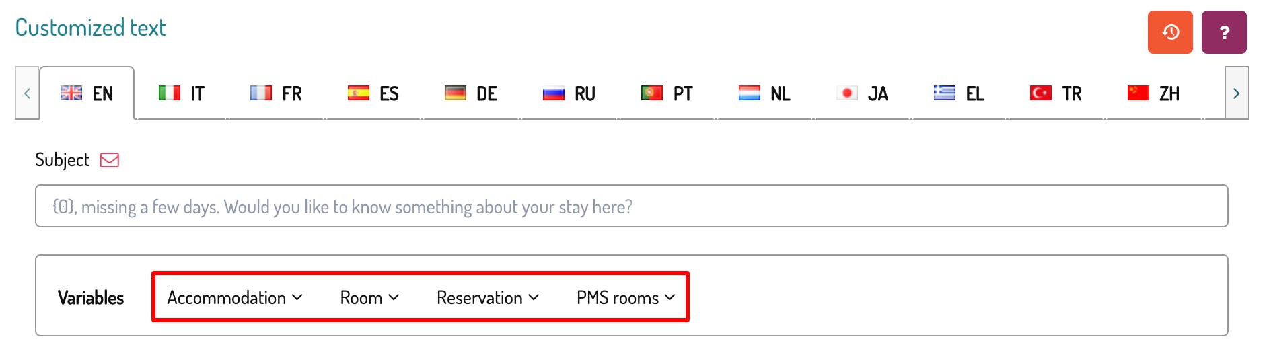
Task: Switch to the EN language tab
Action: tap(87, 93)
